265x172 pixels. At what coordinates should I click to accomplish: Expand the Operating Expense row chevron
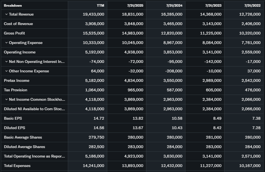coord(6,43)
